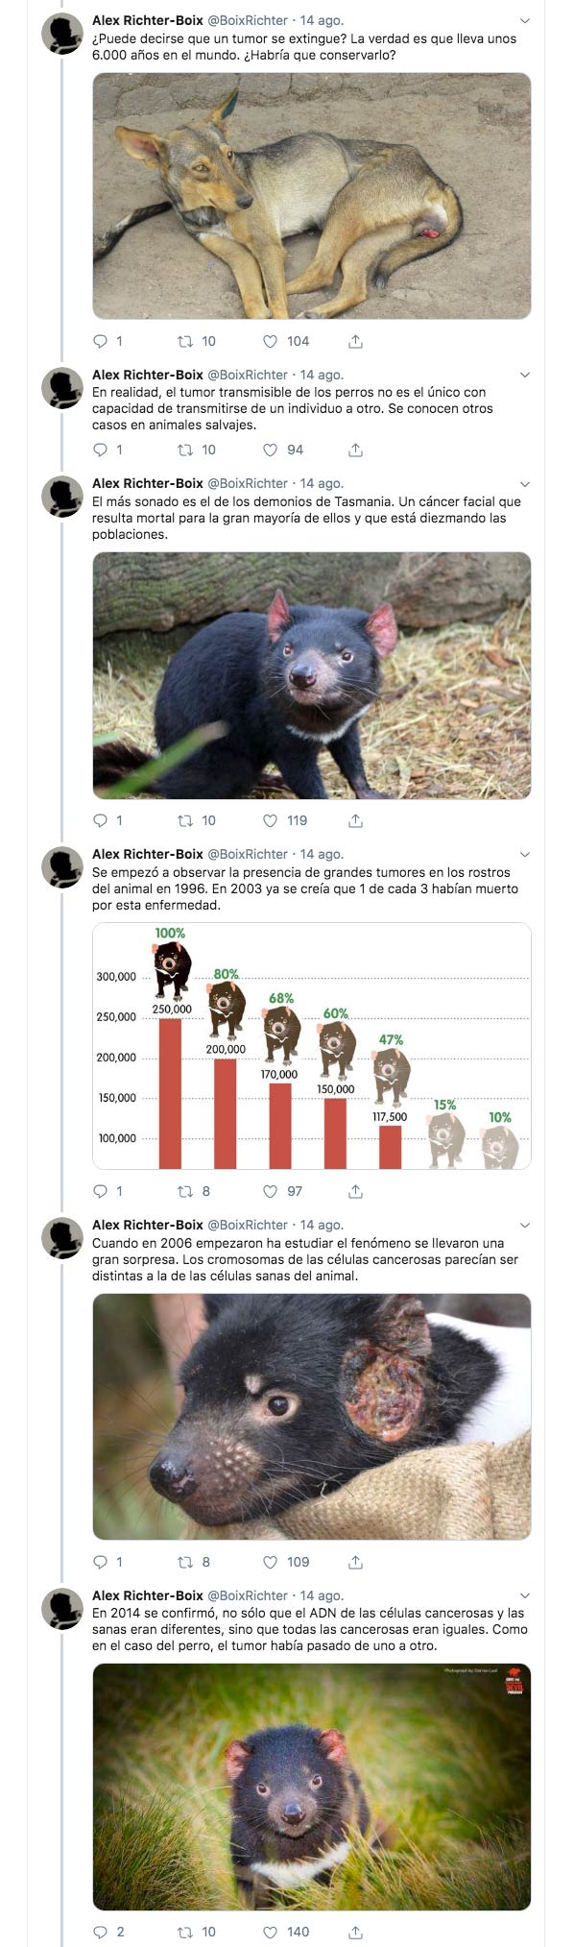574x1947 pixels.
Task: Reply to the 2014 DNA confirmation tweet
Action: coord(108,1932)
